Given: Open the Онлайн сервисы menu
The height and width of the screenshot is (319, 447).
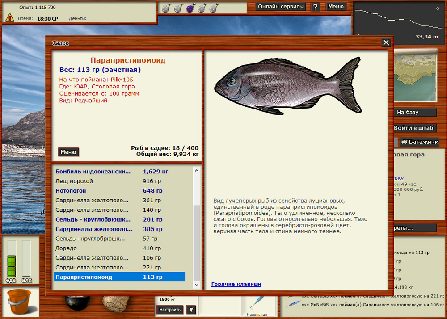Looking at the screenshot, I should coord(281,7).
